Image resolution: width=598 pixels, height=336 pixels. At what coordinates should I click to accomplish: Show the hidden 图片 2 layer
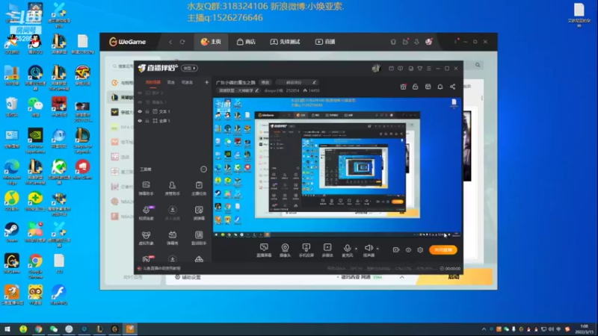click(140, 93)
